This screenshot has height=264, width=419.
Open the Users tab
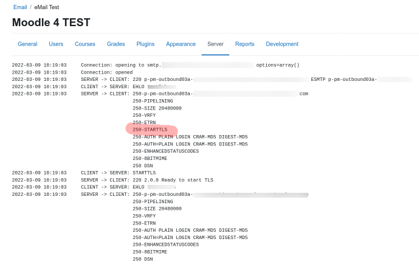point(56,44)
